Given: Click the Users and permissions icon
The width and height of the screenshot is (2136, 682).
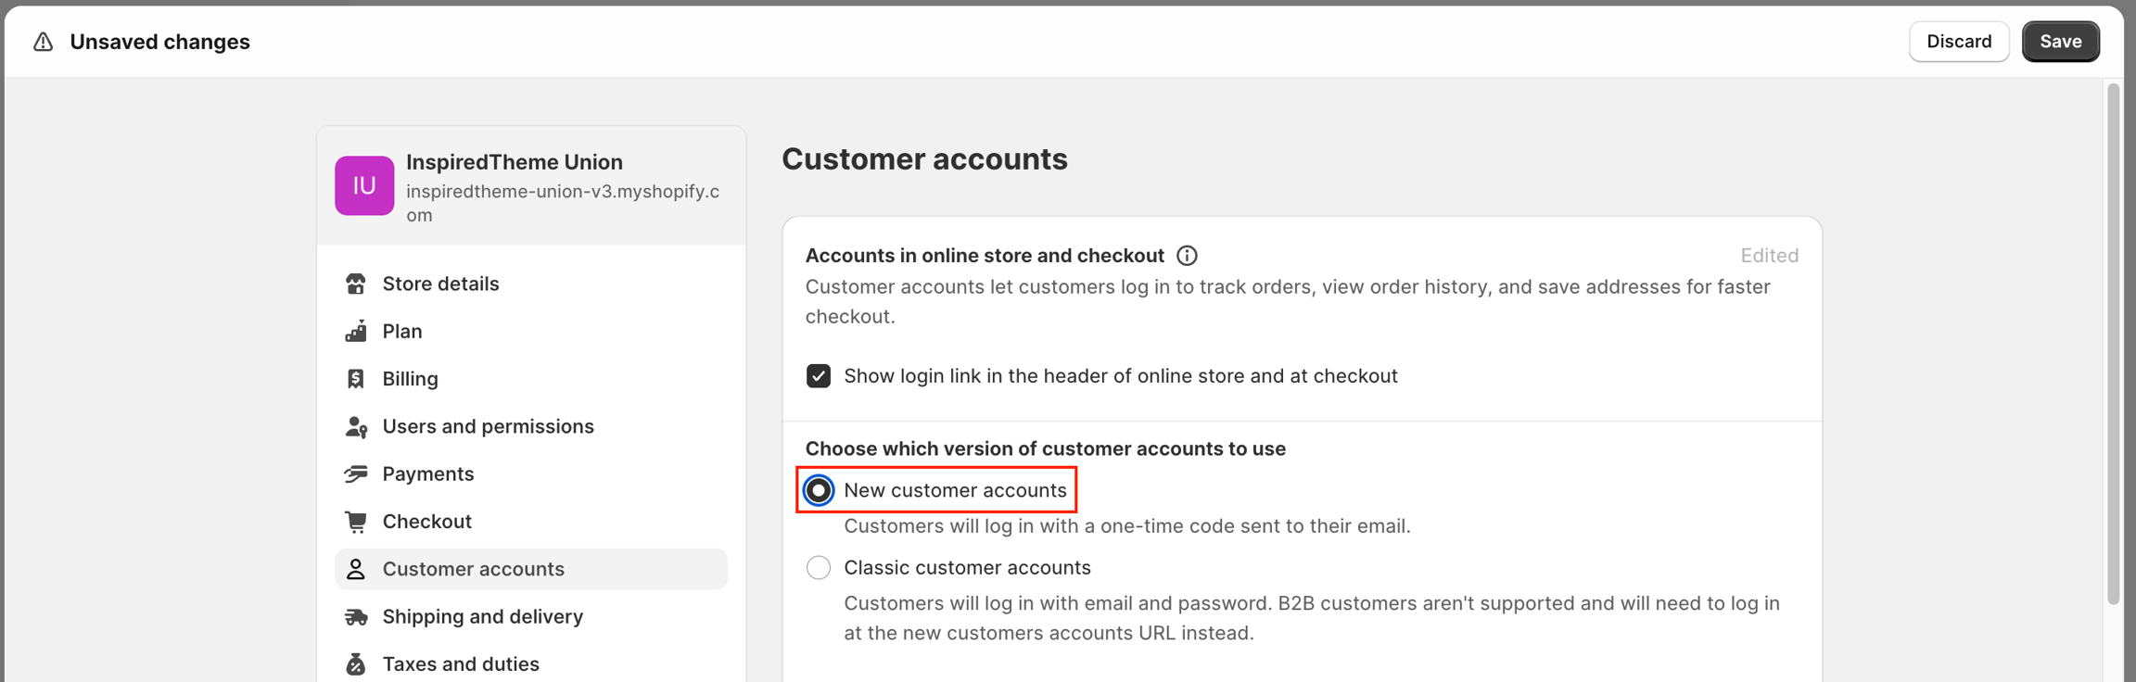Looking at the screenshot, I should click(356, 426).
